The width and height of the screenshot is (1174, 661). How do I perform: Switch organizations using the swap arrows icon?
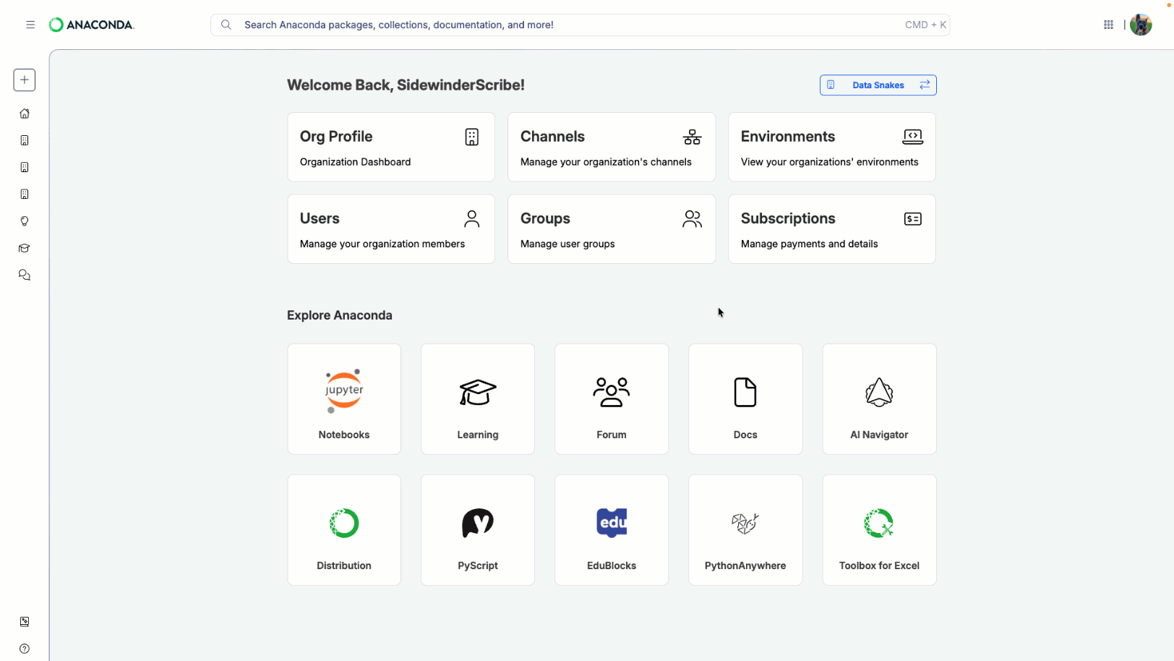point(925,85)
